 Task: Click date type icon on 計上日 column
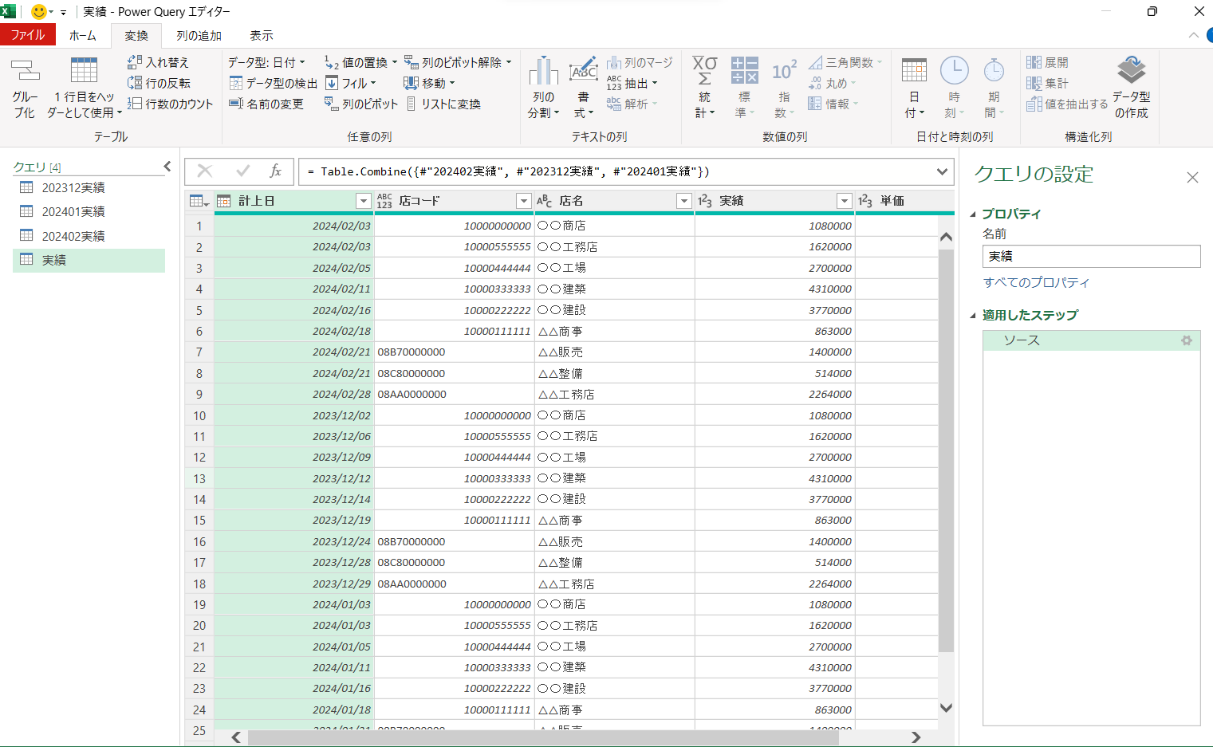224,201
